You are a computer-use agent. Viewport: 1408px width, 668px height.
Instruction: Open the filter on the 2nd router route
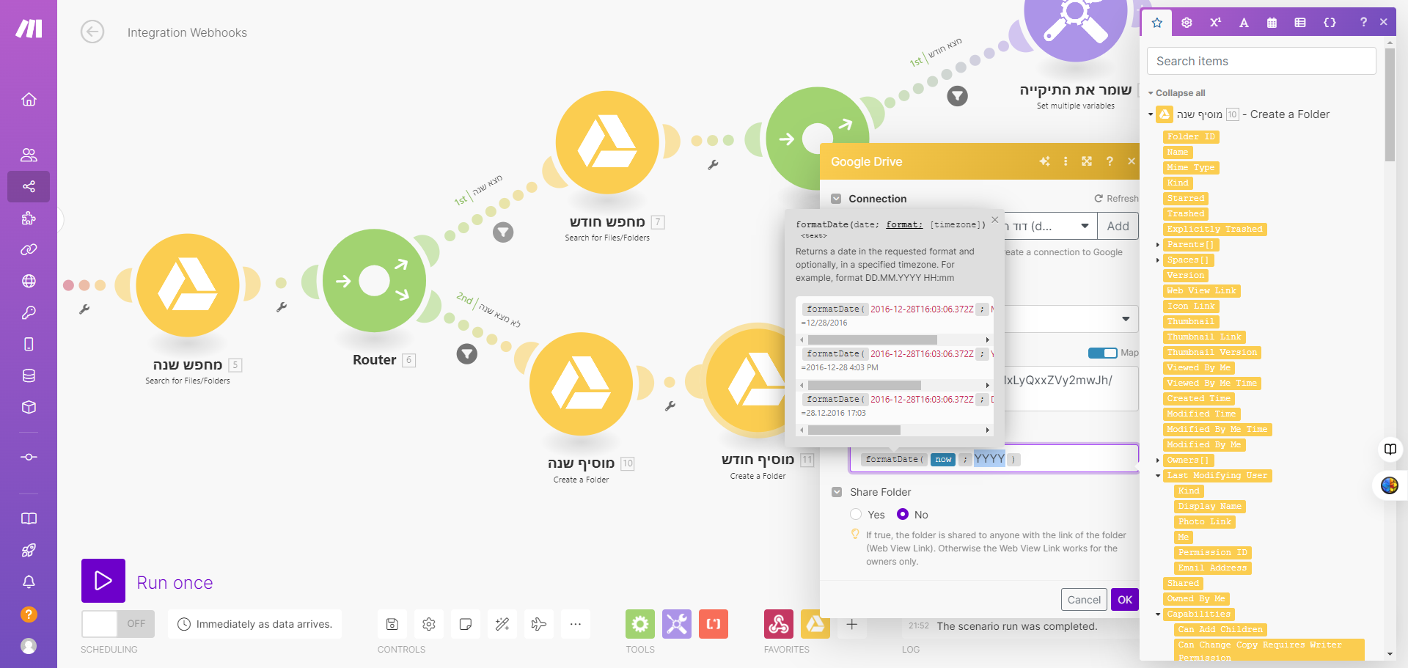pos(467,354)
